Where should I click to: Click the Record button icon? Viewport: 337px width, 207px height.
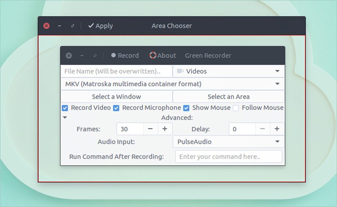pyautogui.click(x=114, y=56)
